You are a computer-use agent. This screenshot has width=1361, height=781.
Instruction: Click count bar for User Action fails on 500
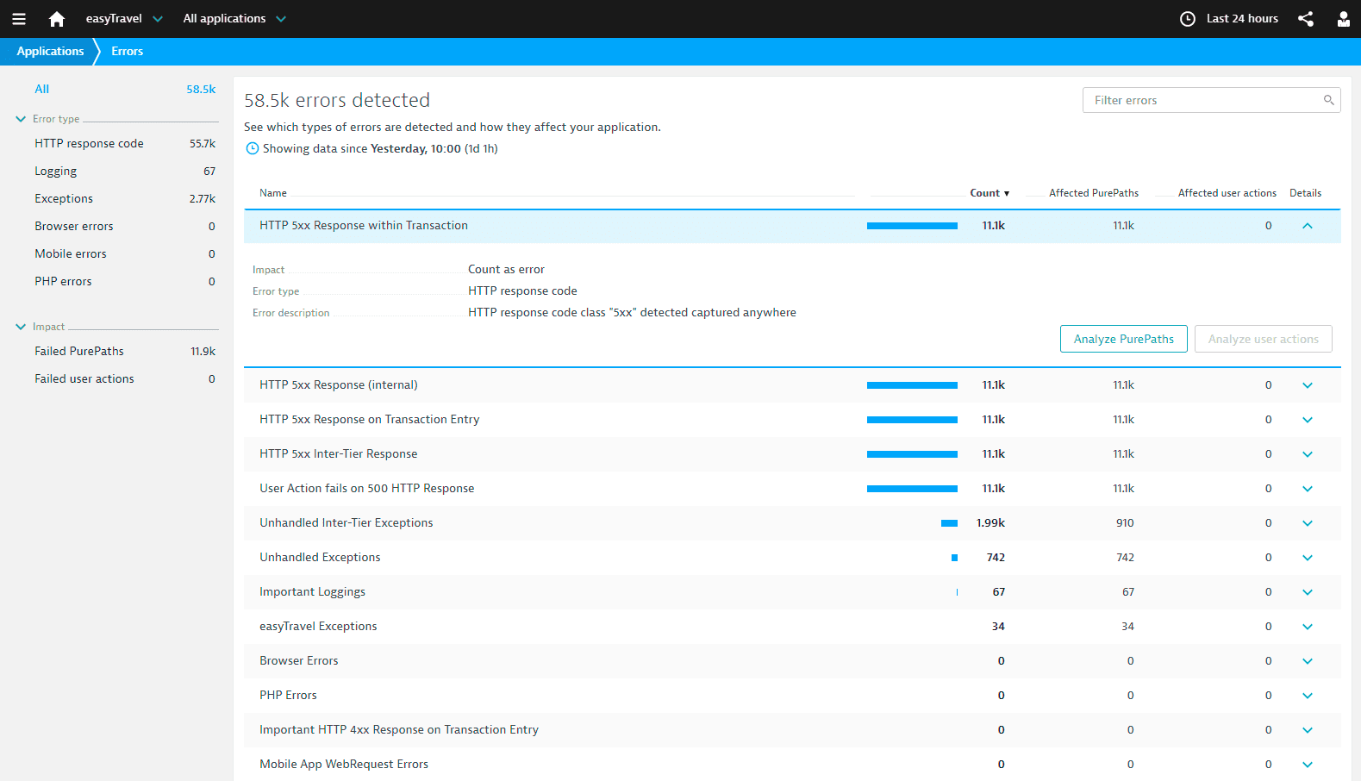[912, 489]
